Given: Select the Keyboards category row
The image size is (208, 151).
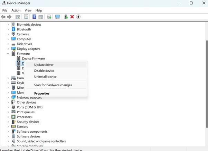Looking at the screenshot, I should (x=18, y=83).
